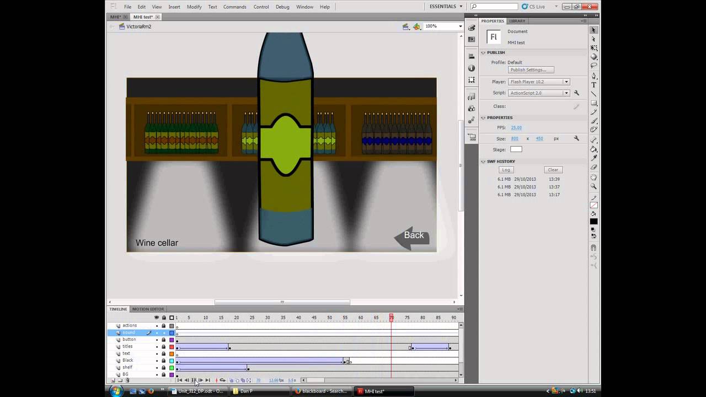Toggle lock on the titles layer
The image size is (706, 397).
[163, 347]
